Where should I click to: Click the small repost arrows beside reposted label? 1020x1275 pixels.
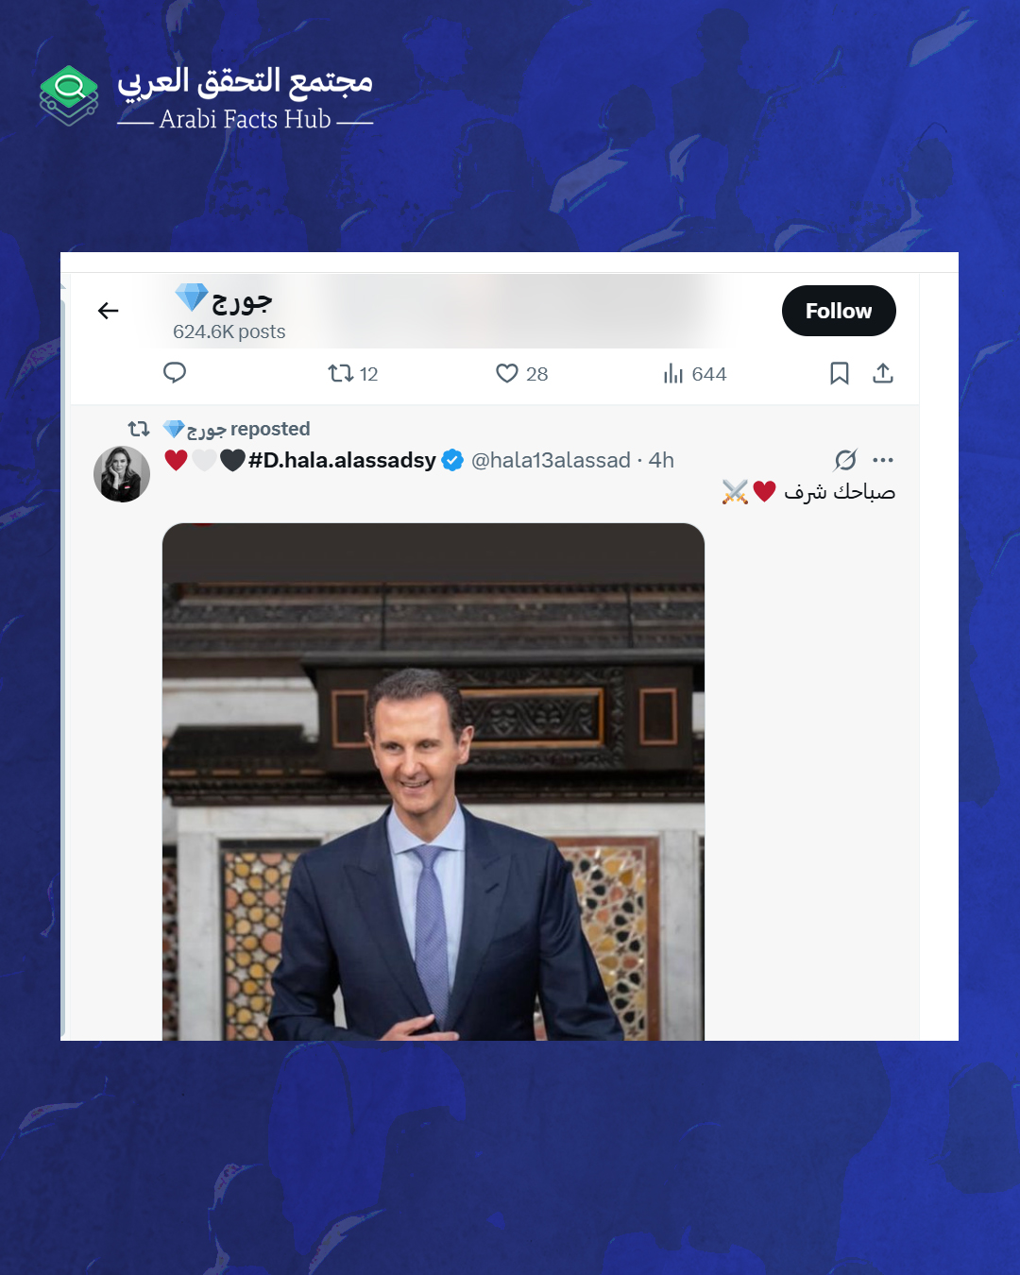click(139, 429)
